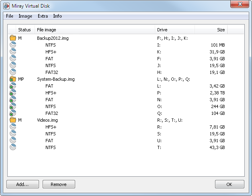Select the FAT32 partition on drive Q:
Viewport: 252px width, 196px height.
(x=126, y=113)
